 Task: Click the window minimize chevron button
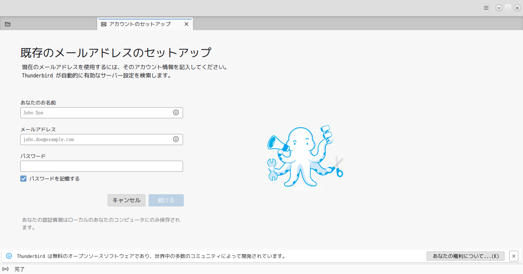(x=499, y=8)
